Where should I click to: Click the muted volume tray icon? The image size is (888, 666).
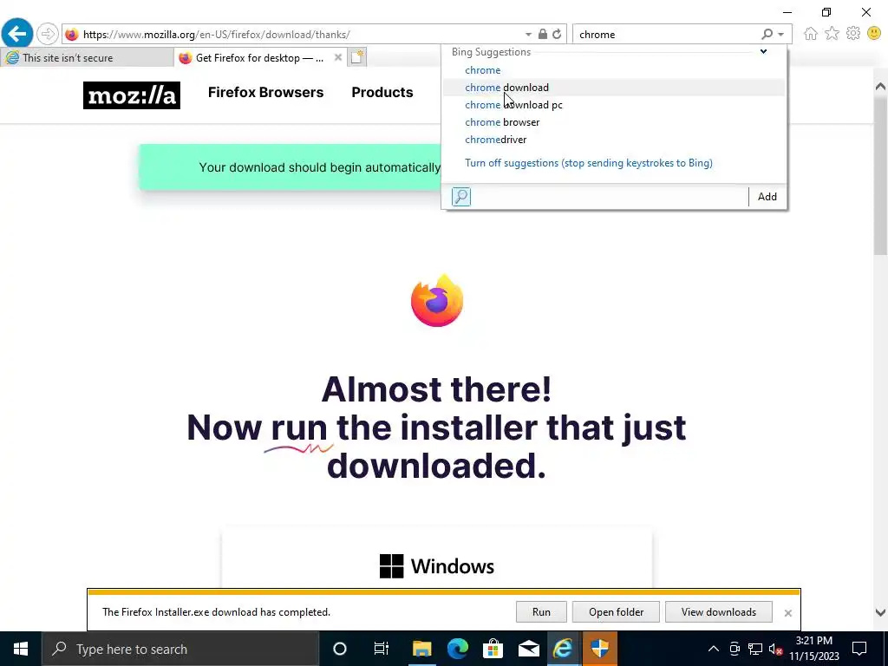point(776,649)
